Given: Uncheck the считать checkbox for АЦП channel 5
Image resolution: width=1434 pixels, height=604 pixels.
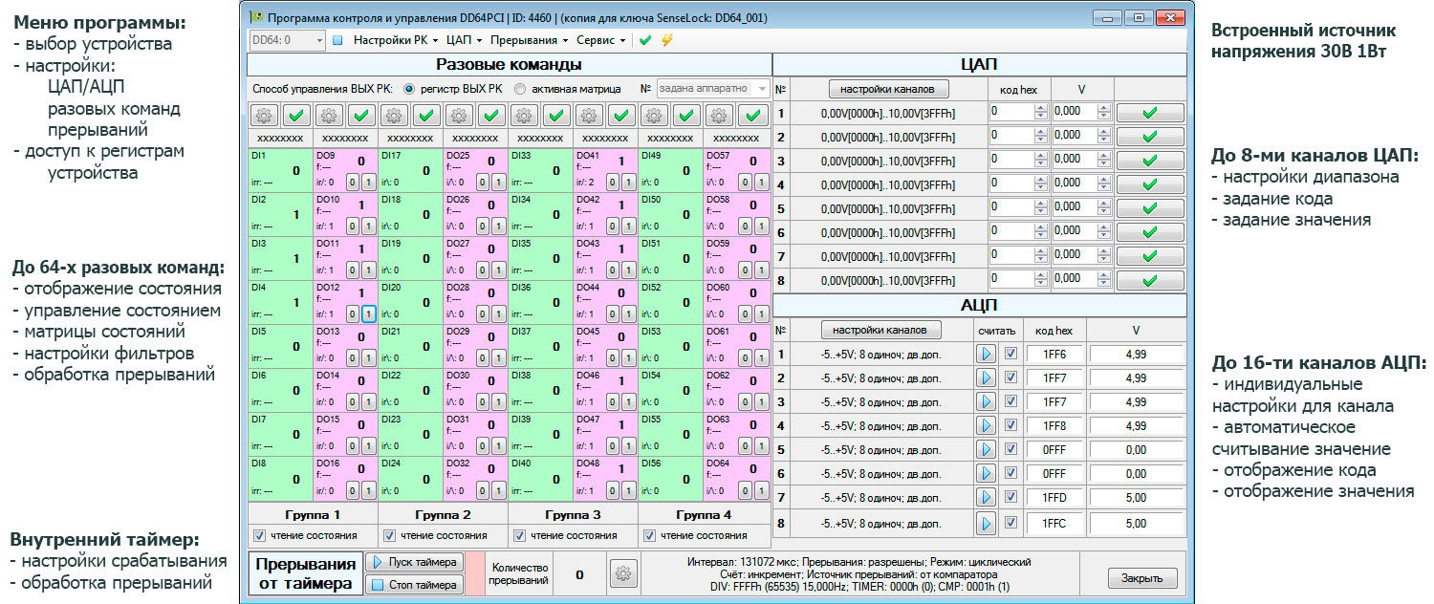Looking at the screenshot, I should tap(1012, 449).
